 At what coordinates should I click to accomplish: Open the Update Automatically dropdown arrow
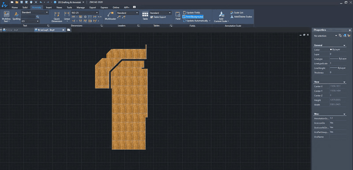[210, 21]
